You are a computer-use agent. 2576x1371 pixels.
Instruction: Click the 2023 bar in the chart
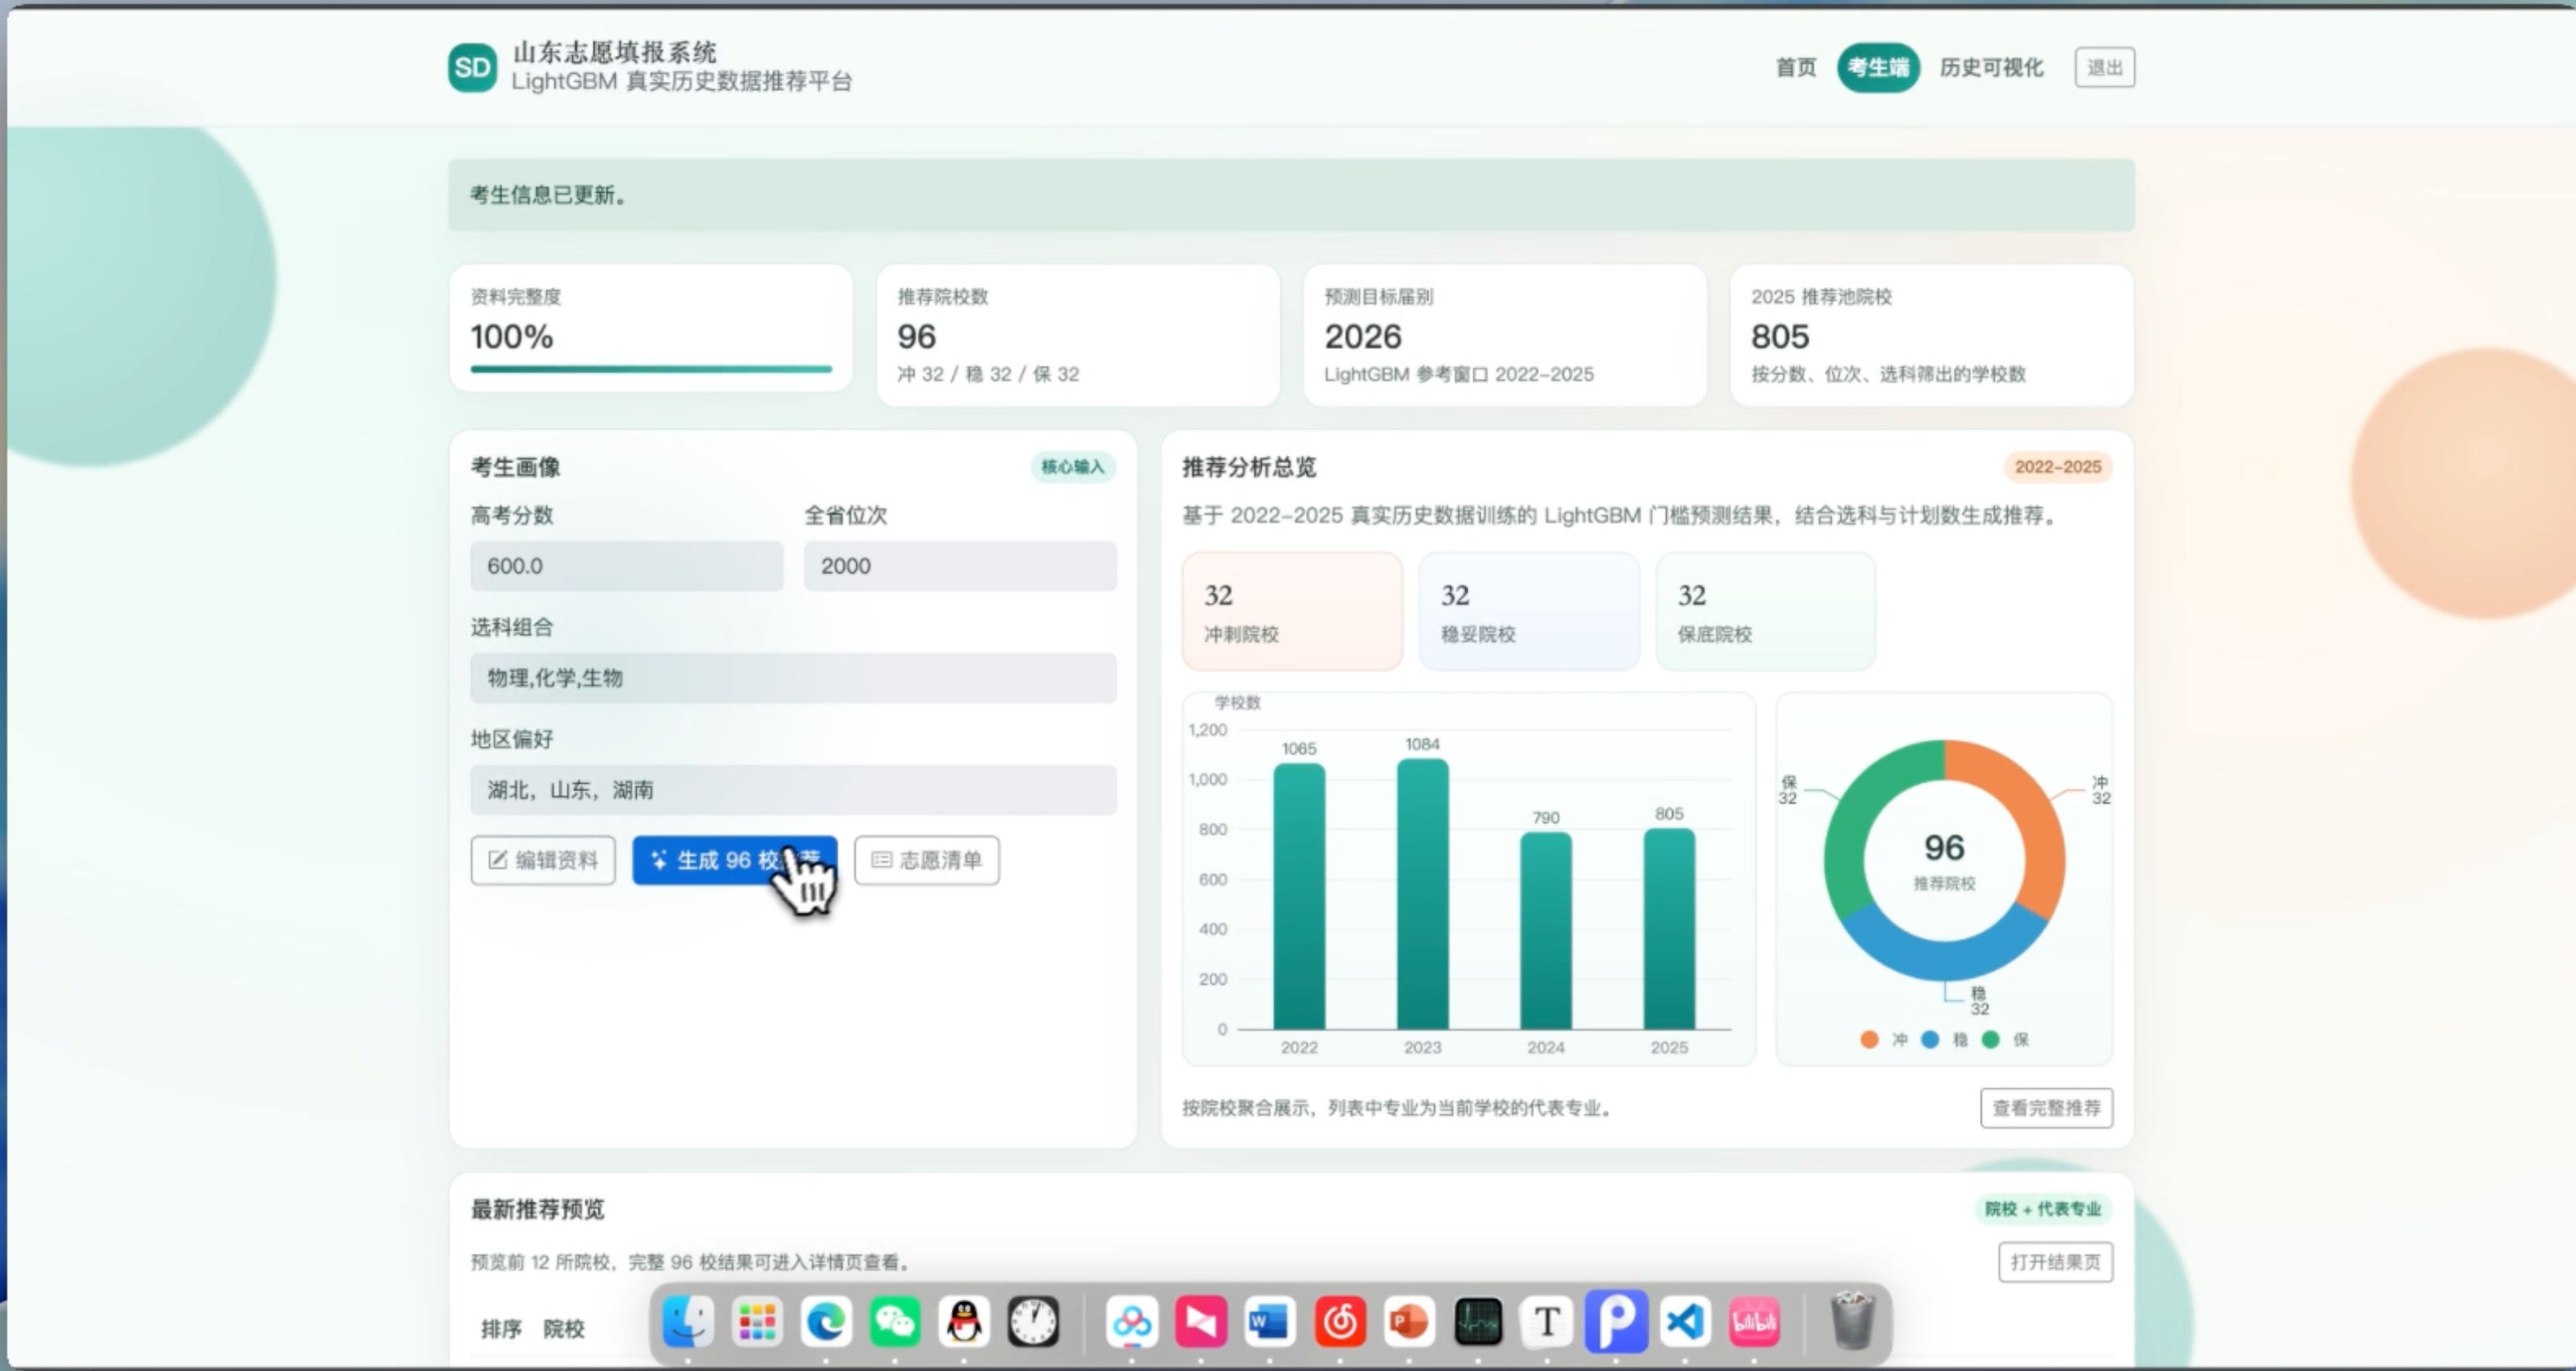(x=1422, y=895)
